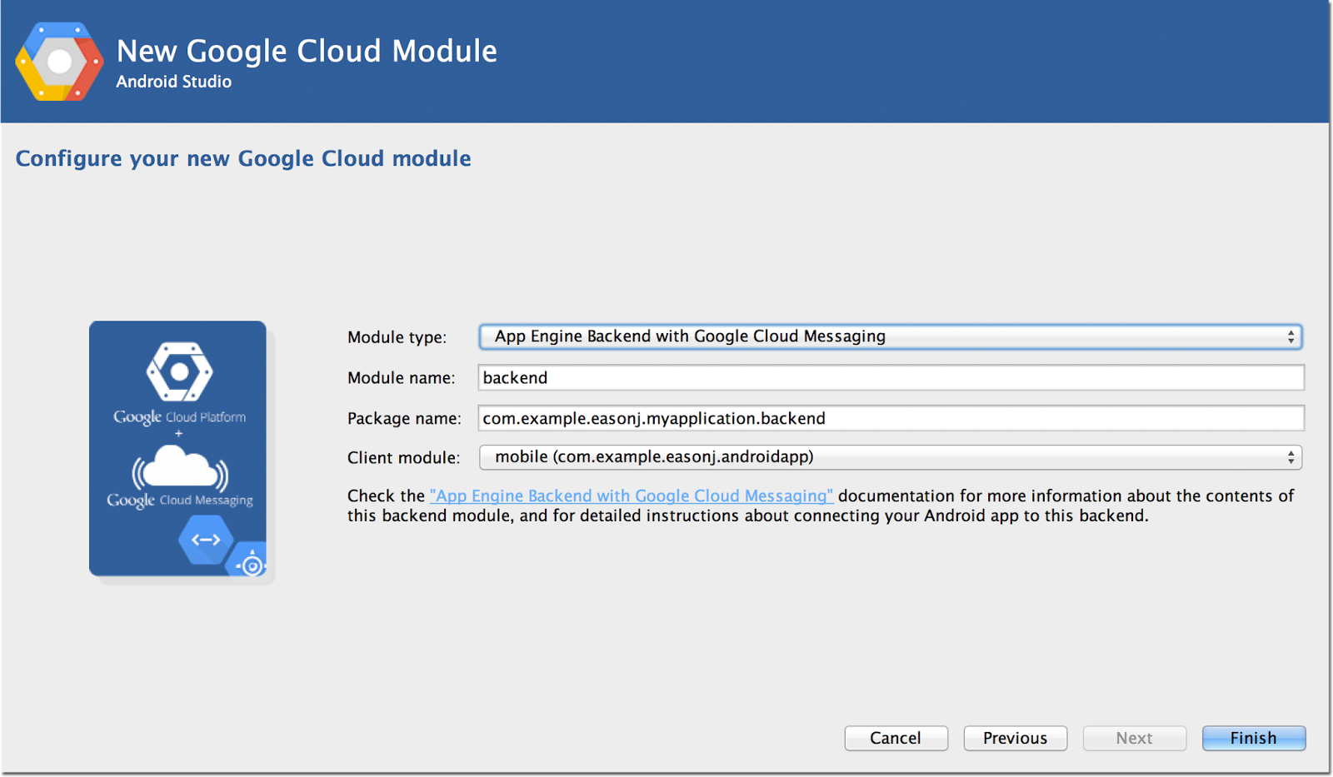Click the greyed-out Next button

coord(1134,738)
